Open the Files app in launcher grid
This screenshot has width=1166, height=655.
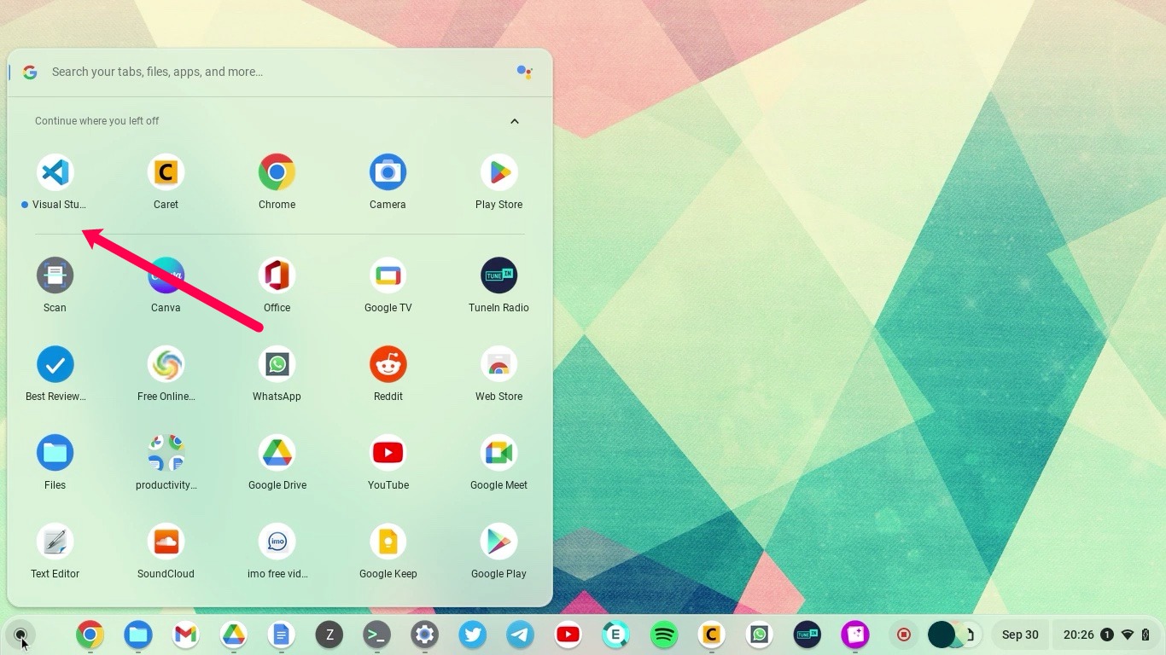coord(55,453)
